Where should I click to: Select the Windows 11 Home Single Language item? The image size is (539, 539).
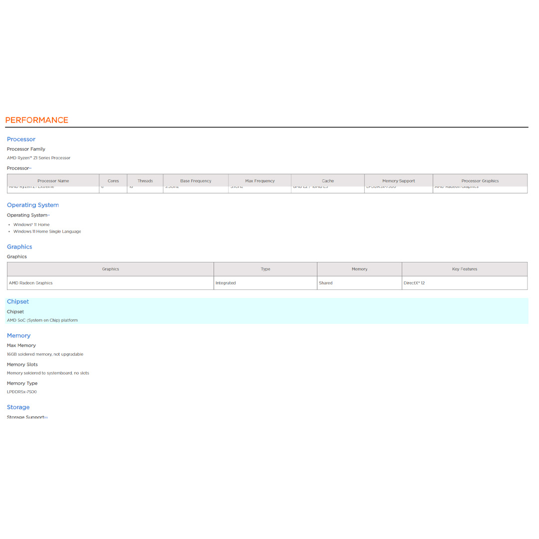47,231
